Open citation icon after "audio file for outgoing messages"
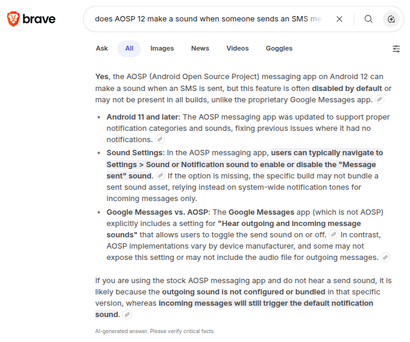This screenshot has height=342, width=410. (386, 258)
